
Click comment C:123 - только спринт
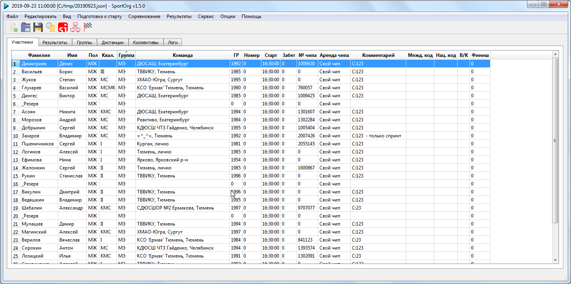pyautogui.click(x=378, y=136)
